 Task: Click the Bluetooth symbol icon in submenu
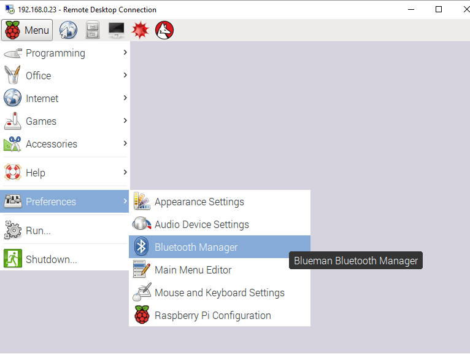[142, 247]
